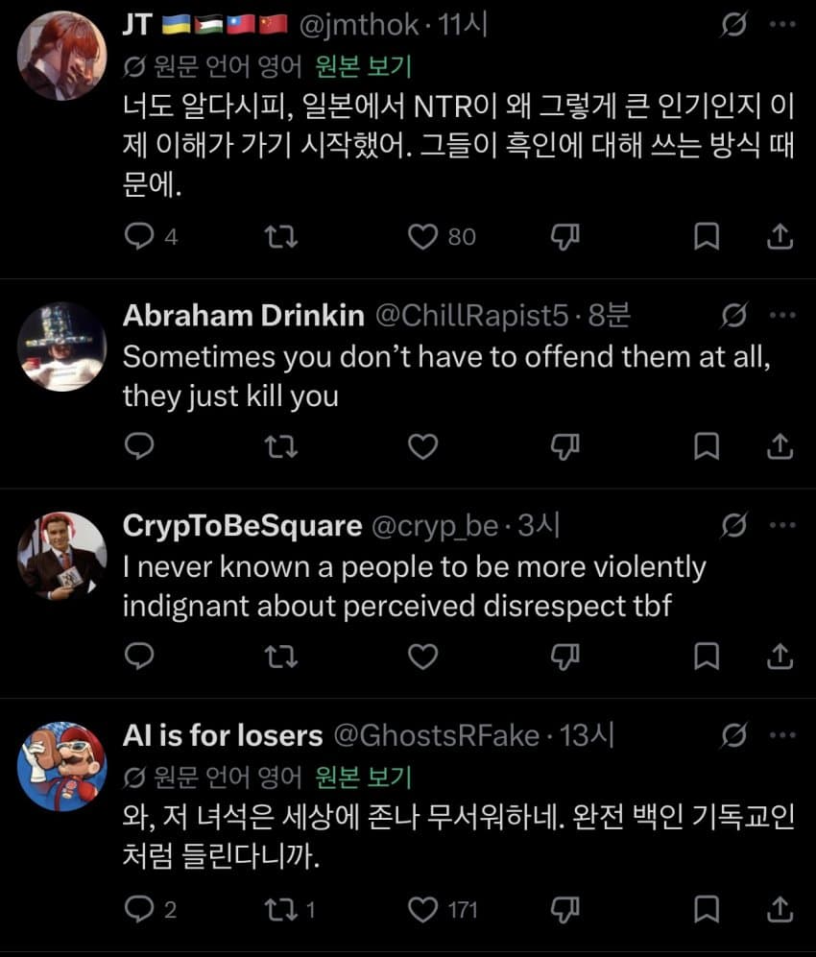Downvote the Abraham Drinkin reply

click(x=565, y=445)
